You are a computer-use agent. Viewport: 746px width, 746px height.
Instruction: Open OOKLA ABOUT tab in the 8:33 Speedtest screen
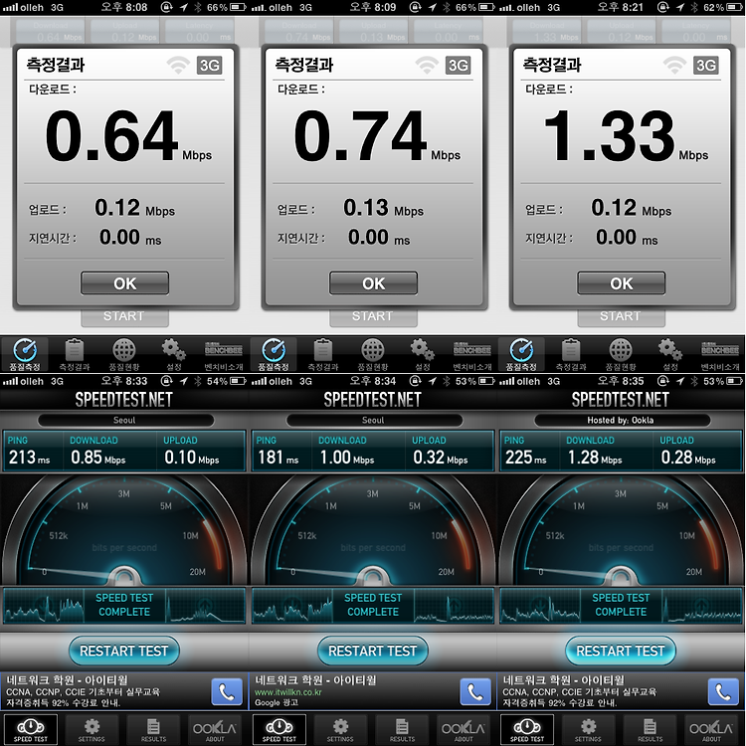click(215, 729)
